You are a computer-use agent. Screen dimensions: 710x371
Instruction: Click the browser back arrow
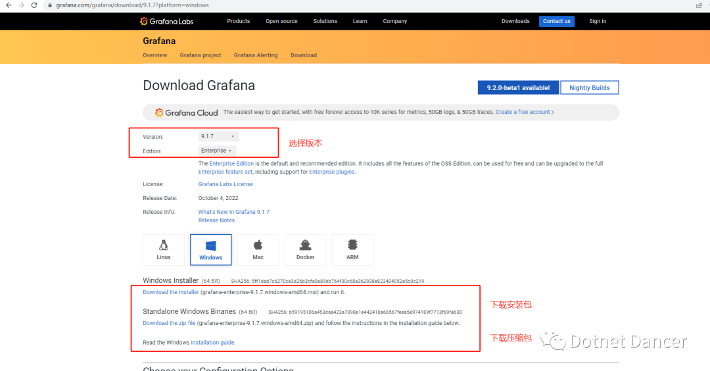pyautogui.click(x=8, y=5)
